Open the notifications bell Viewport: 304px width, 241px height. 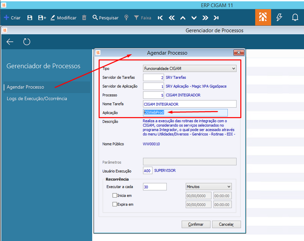(x=295, y=17)
